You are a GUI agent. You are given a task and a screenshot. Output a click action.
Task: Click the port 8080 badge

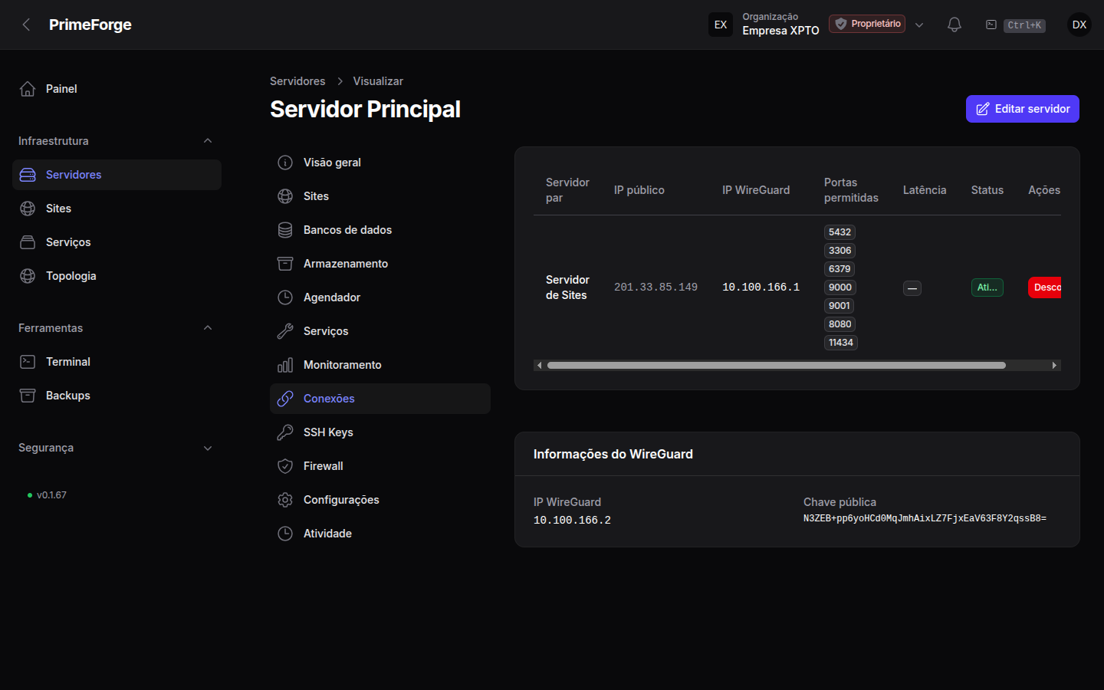click(x=840, y=324)
